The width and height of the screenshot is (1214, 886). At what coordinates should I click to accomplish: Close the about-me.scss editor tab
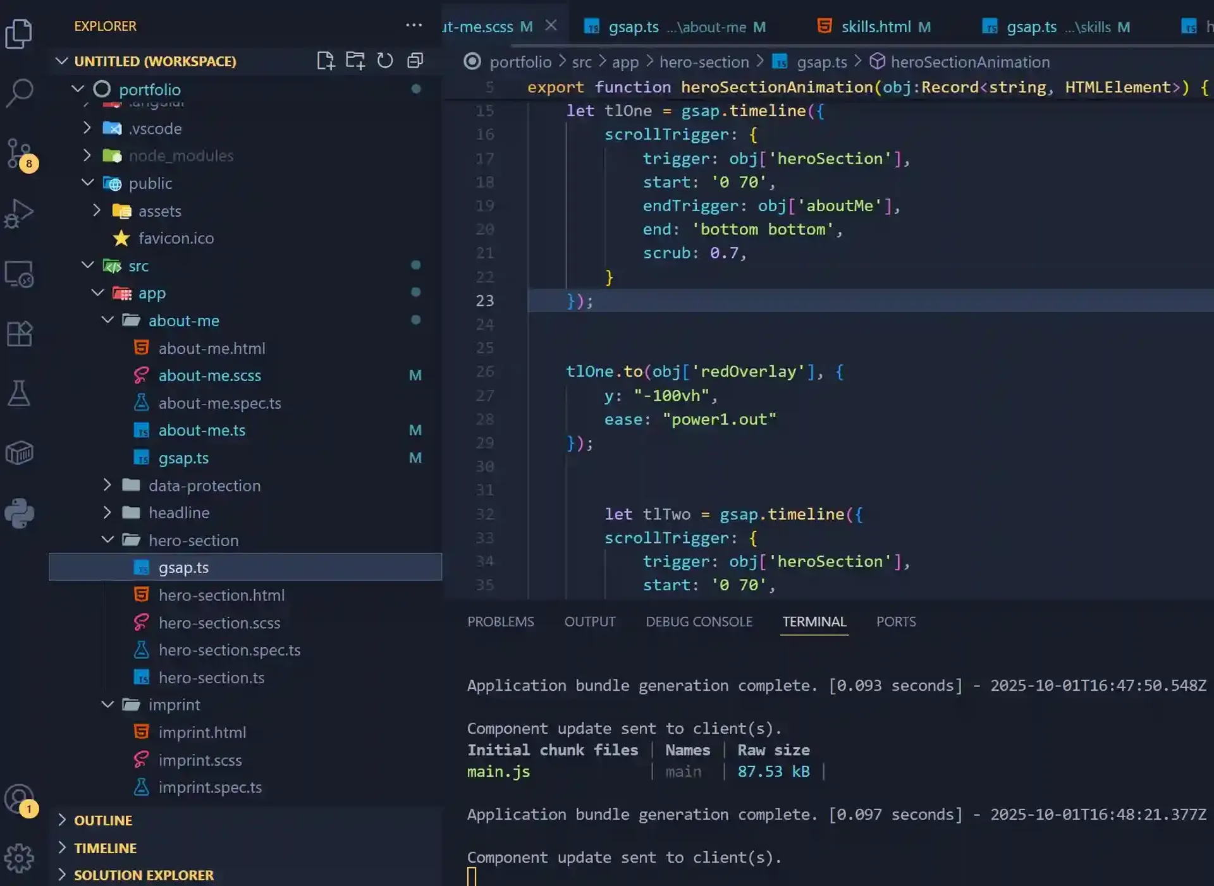click(x=551, y=25)
